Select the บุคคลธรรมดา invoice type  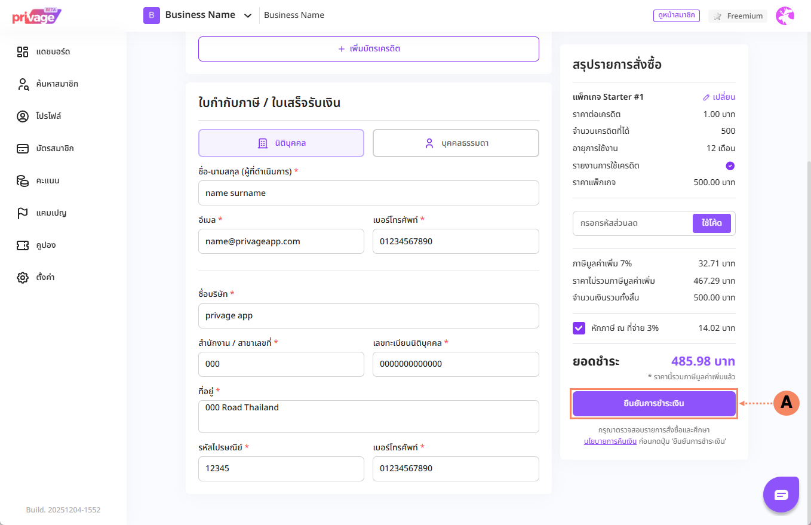[456, 143]
